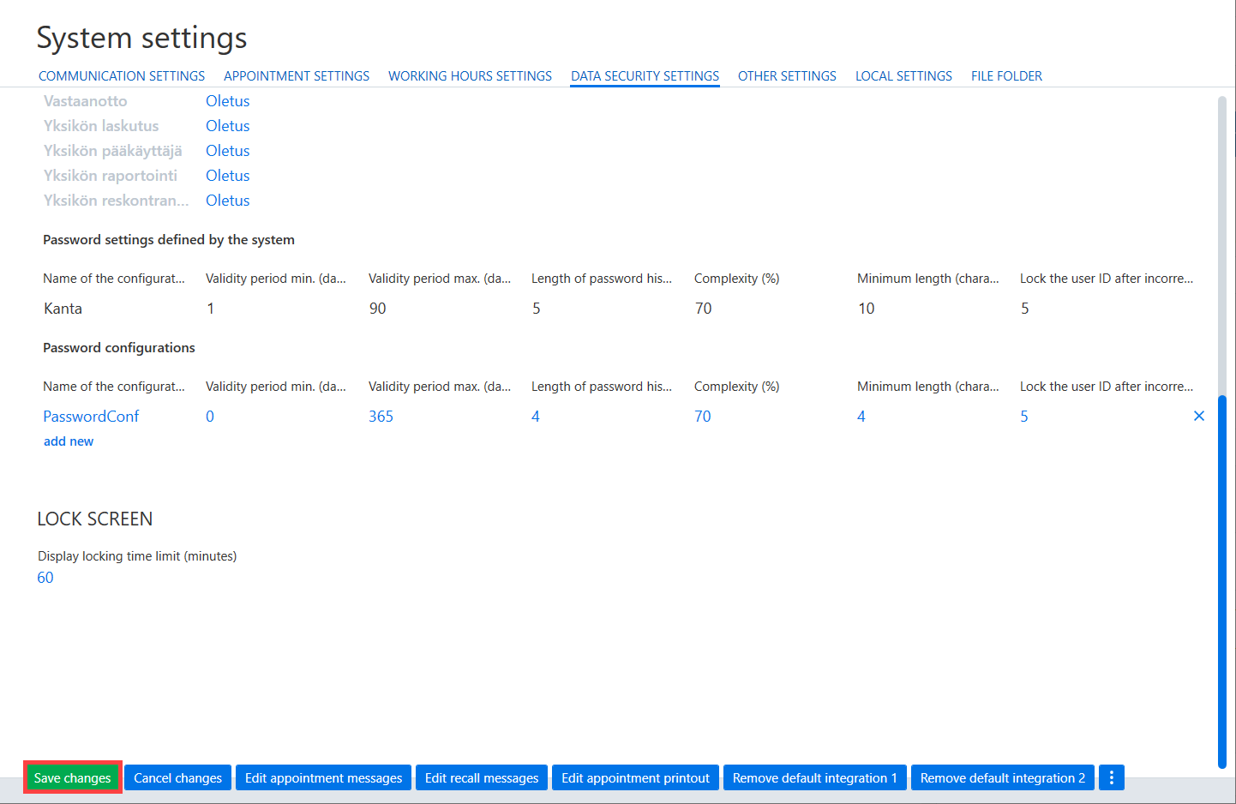Open Edit recall messages
The width and height of the screenshot is (1236, 804).
pos(482,777)
